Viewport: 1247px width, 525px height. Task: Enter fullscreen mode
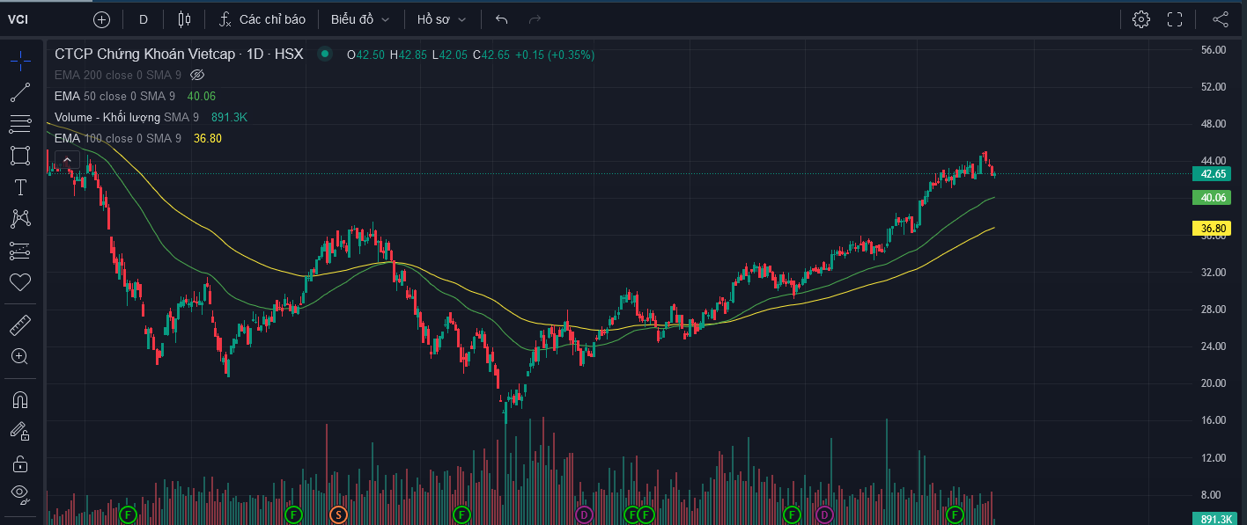[x=1175, y=19]
